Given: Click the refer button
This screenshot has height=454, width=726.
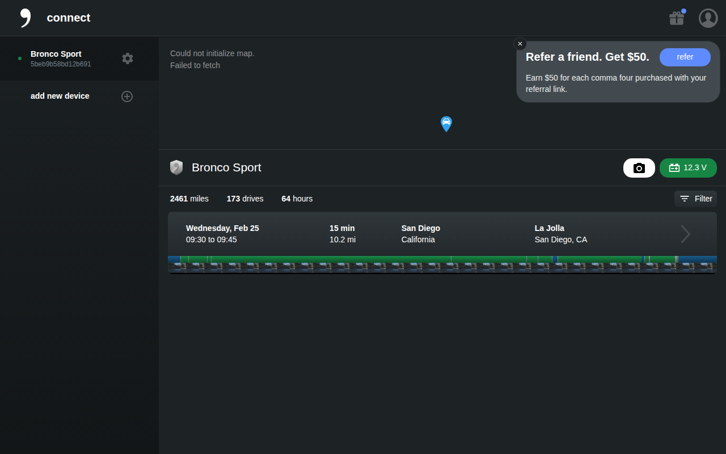Looking at the screenshot, I should tap(685, 57).
